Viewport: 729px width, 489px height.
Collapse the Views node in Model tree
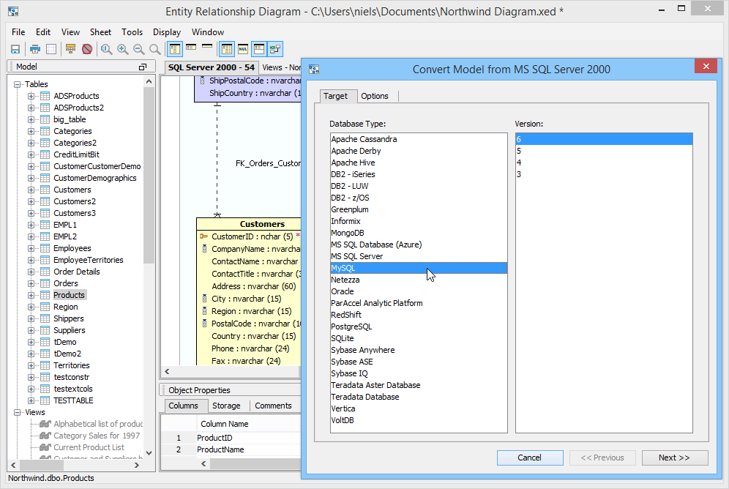(18, 412)
